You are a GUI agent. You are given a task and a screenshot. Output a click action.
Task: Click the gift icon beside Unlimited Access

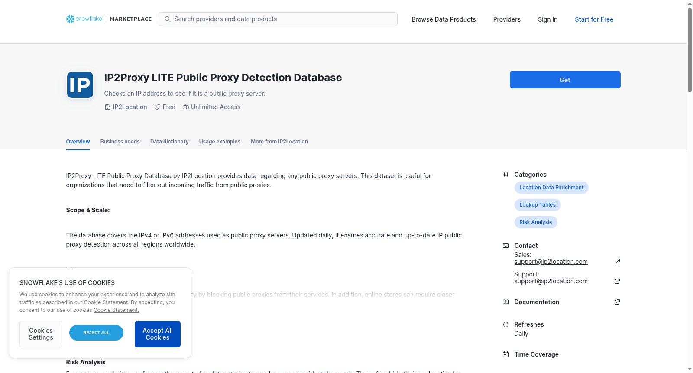click(x=186, y=107)
